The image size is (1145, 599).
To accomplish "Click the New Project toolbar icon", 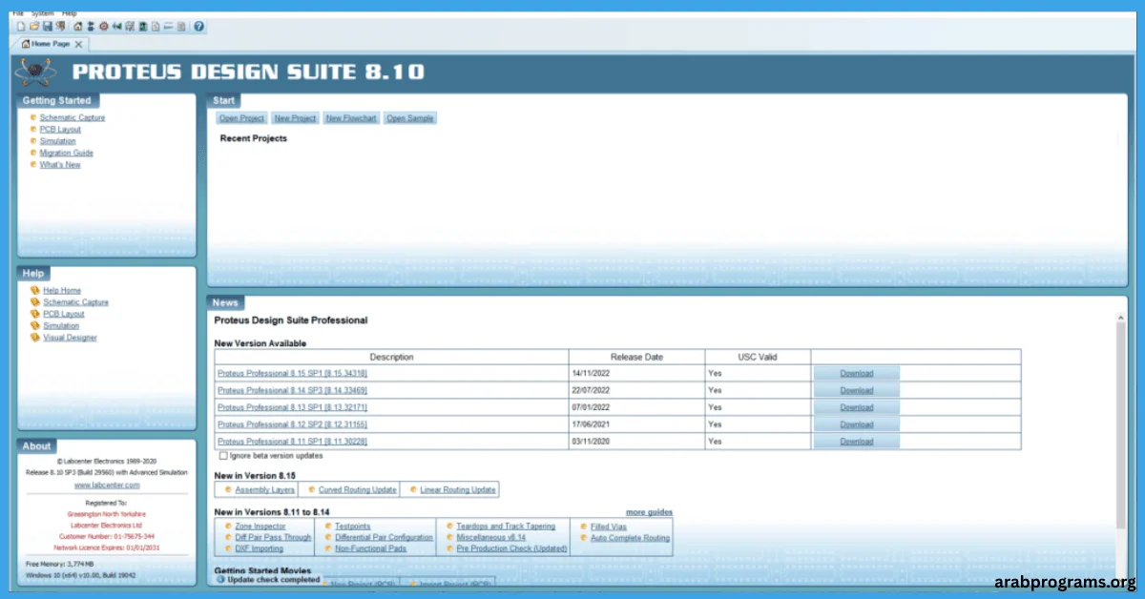I will pyautogui.click(x=21, y=27).
